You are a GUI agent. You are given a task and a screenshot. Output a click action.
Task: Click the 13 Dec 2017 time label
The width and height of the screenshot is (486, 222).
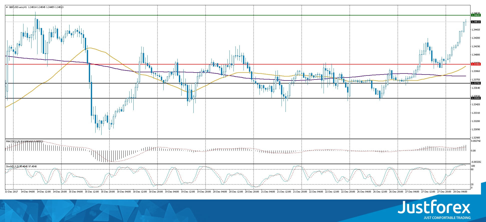[11, 192]
